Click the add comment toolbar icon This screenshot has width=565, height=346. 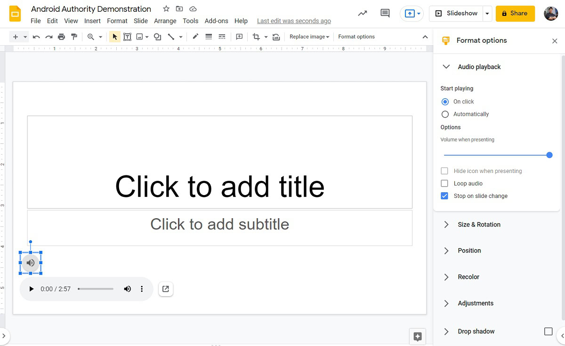click(x=239, y=37)
